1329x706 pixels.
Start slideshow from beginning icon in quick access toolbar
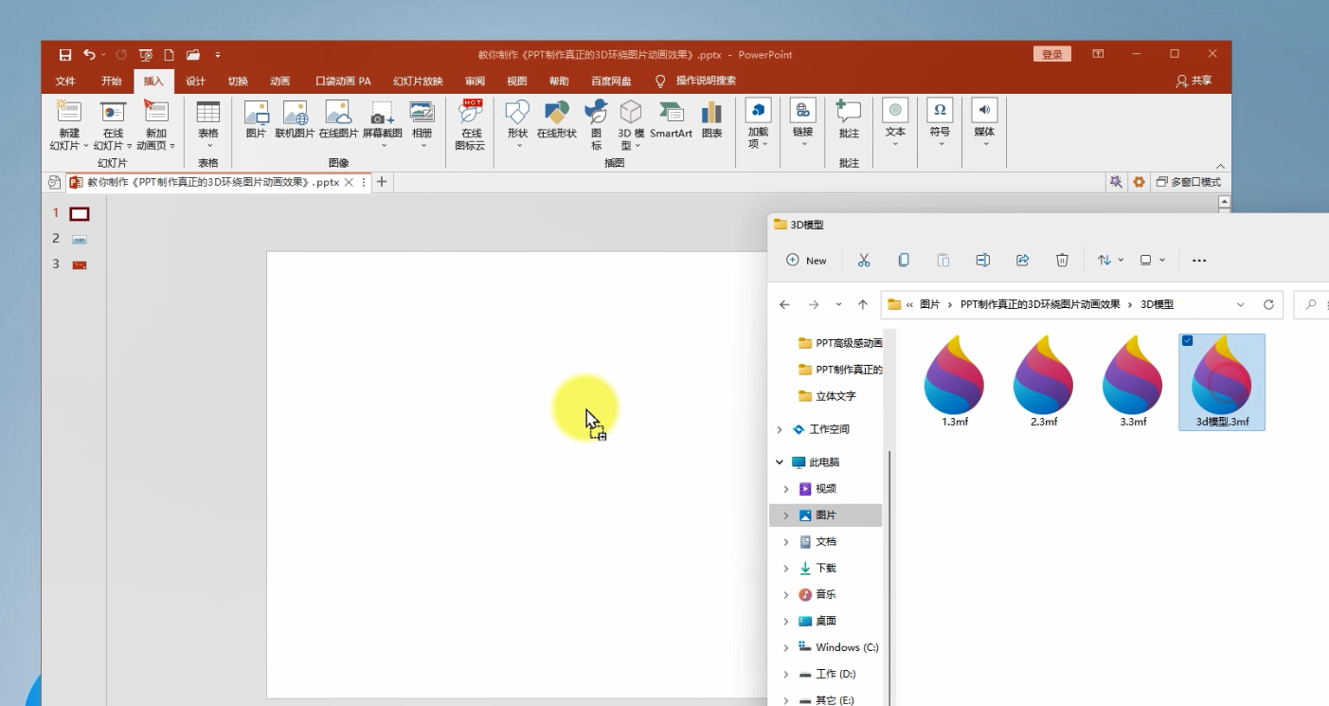pyautogui.click(x=145, y=55)
